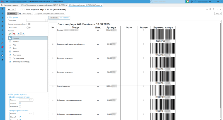Toggle the 'Выводить состав набора' switch
The height and width of the screenshot is (120, 223).
click(28, 24)
